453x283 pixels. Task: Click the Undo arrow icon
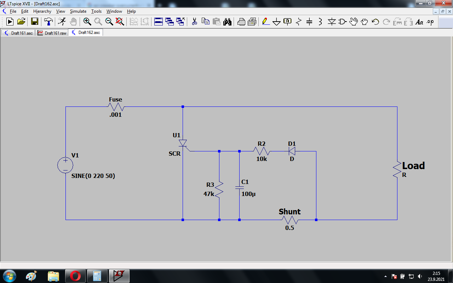[x=375, y=22]
